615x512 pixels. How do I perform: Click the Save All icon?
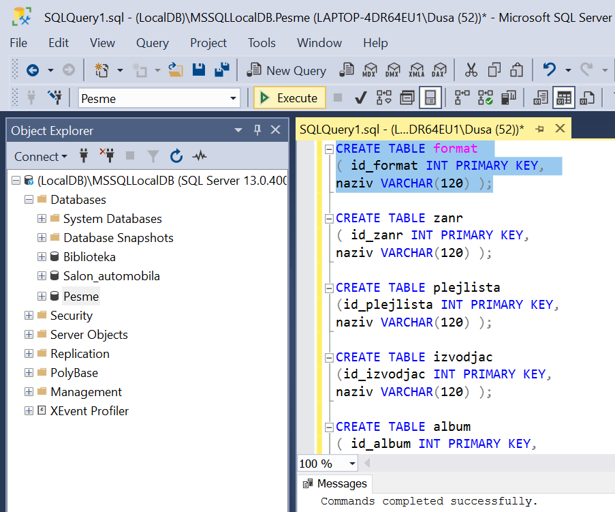222,70
